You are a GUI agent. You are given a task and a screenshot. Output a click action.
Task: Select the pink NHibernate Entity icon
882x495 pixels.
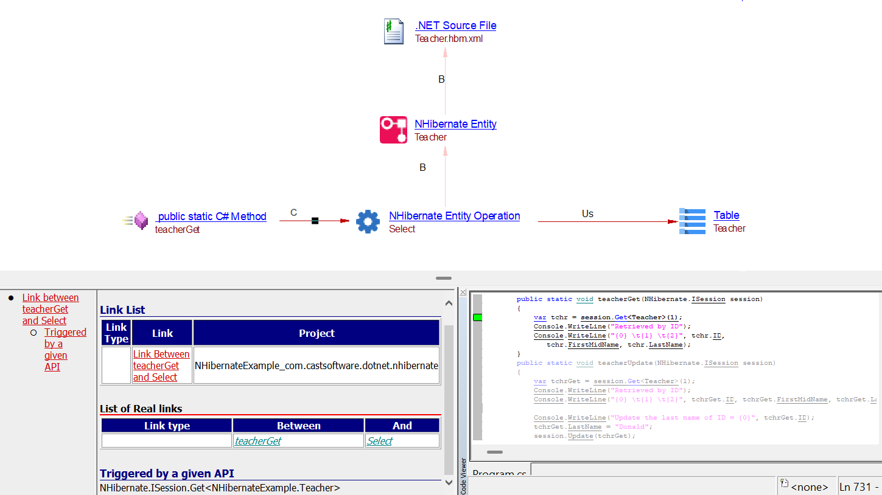pos(393,130)
